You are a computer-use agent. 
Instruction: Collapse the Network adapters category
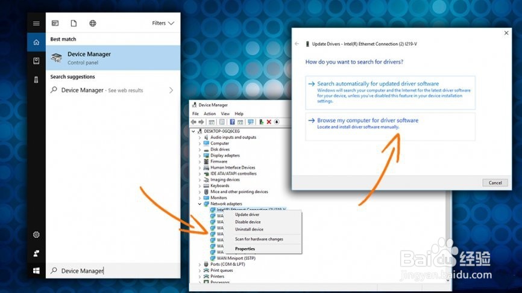[x=200, y=203]
